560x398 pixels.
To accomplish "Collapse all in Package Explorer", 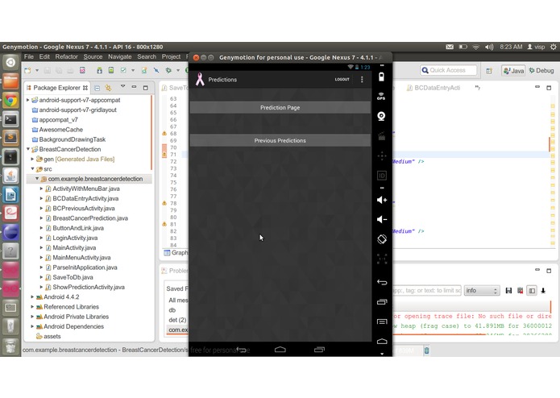I will 97,88.
